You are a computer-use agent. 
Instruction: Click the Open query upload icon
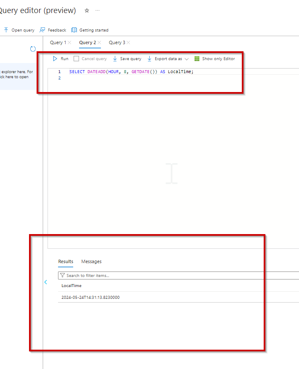pyautogui.click(x=6, y=30)
